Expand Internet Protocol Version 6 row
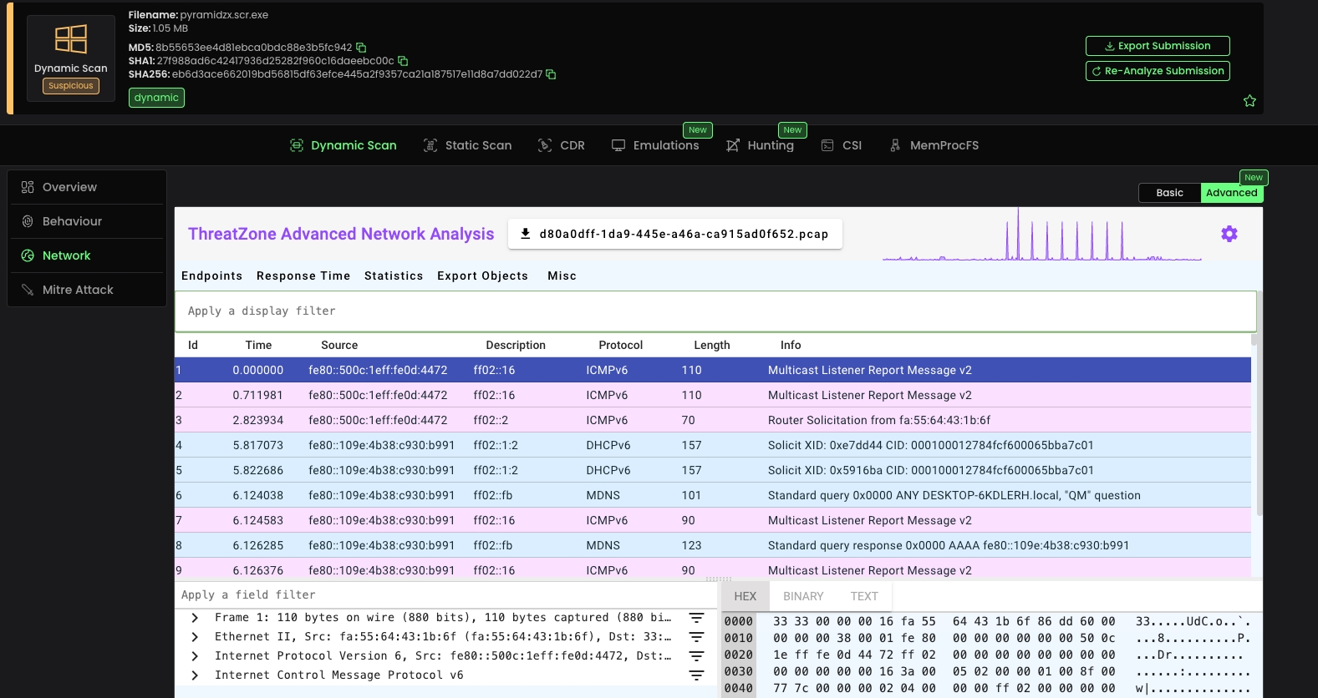Screen dimensions: 1318x698 coord(195,656)
